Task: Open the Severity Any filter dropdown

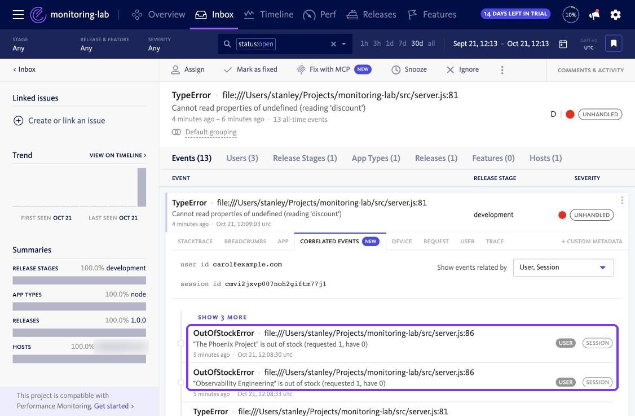Action: (159, 44)
